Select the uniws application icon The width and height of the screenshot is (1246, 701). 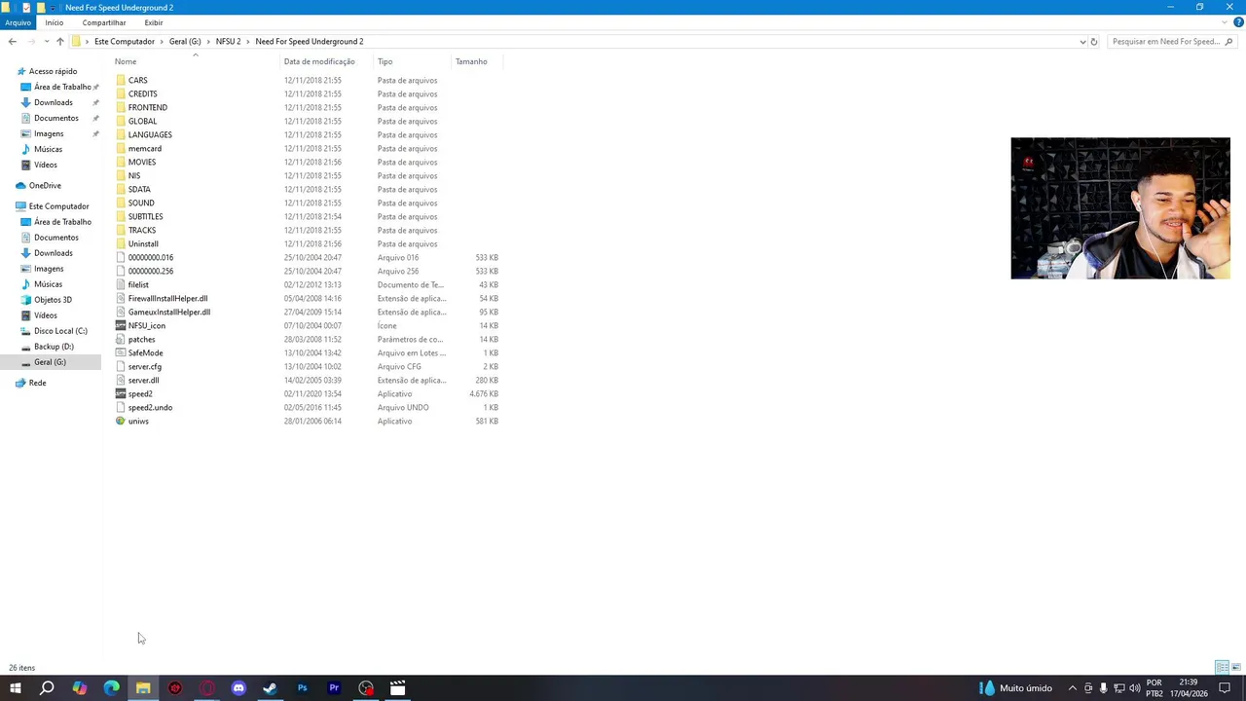click(x=121, y=422)
